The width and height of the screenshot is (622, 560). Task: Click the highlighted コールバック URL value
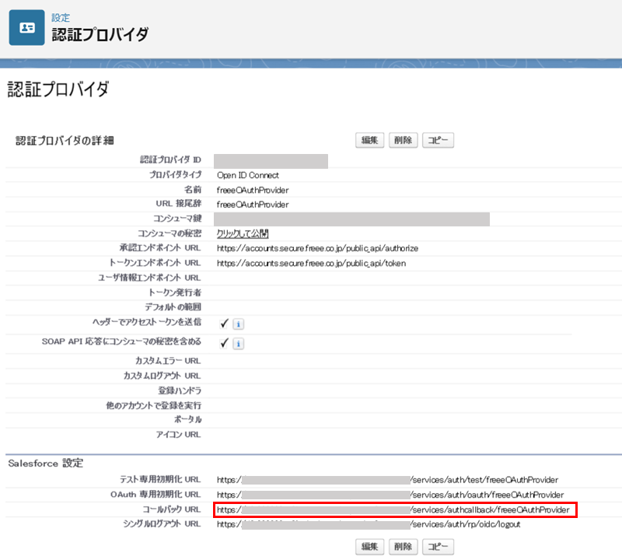(395, 510)
